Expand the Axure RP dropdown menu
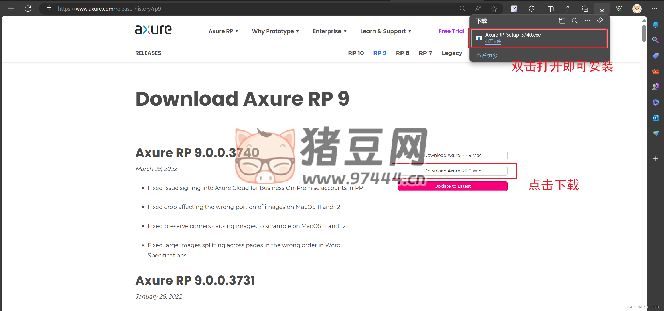This screenshot has width=664, height=311. 223,31
